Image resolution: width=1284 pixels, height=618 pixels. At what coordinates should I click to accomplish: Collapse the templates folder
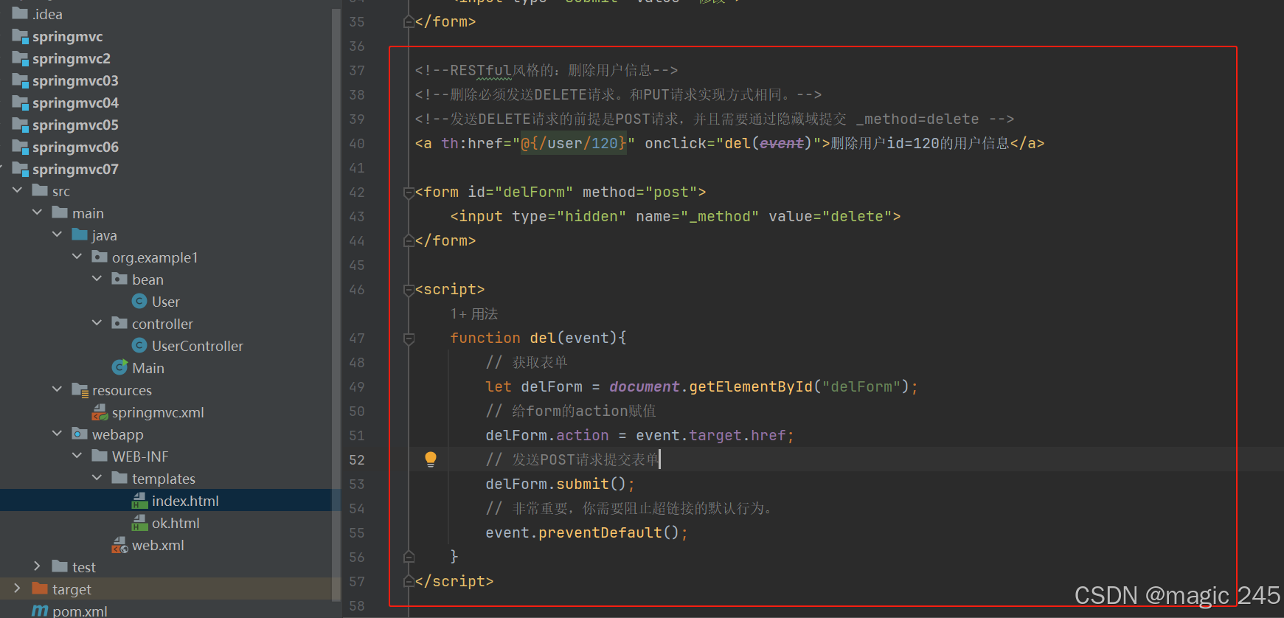pyautogui.click(x=97, y=478)
